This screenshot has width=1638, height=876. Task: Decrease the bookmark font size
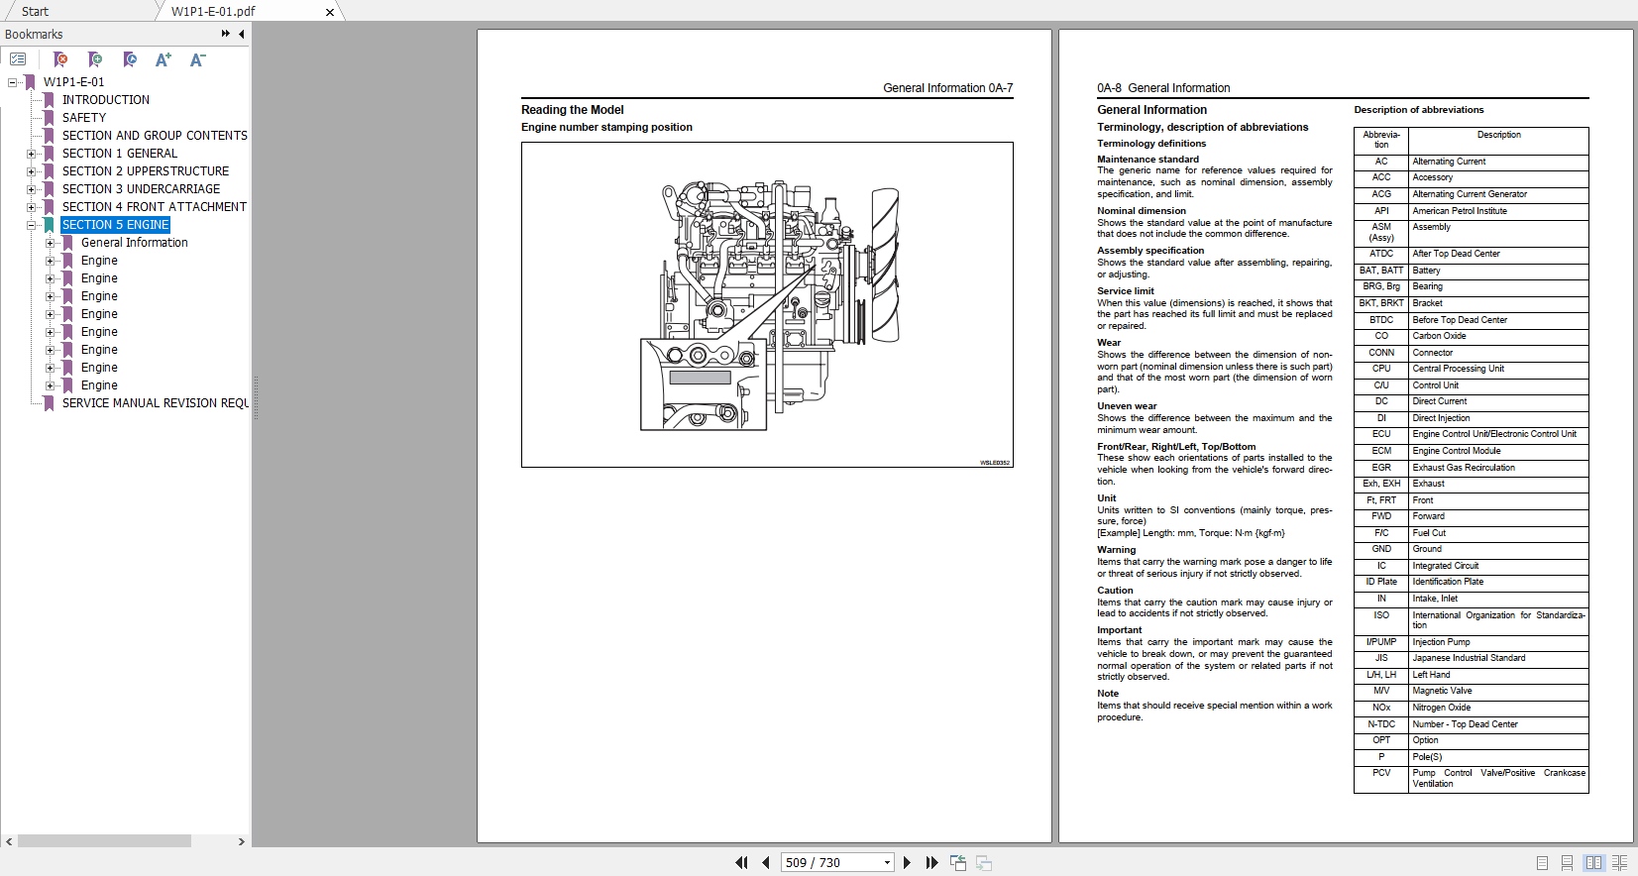coord(197,59)
